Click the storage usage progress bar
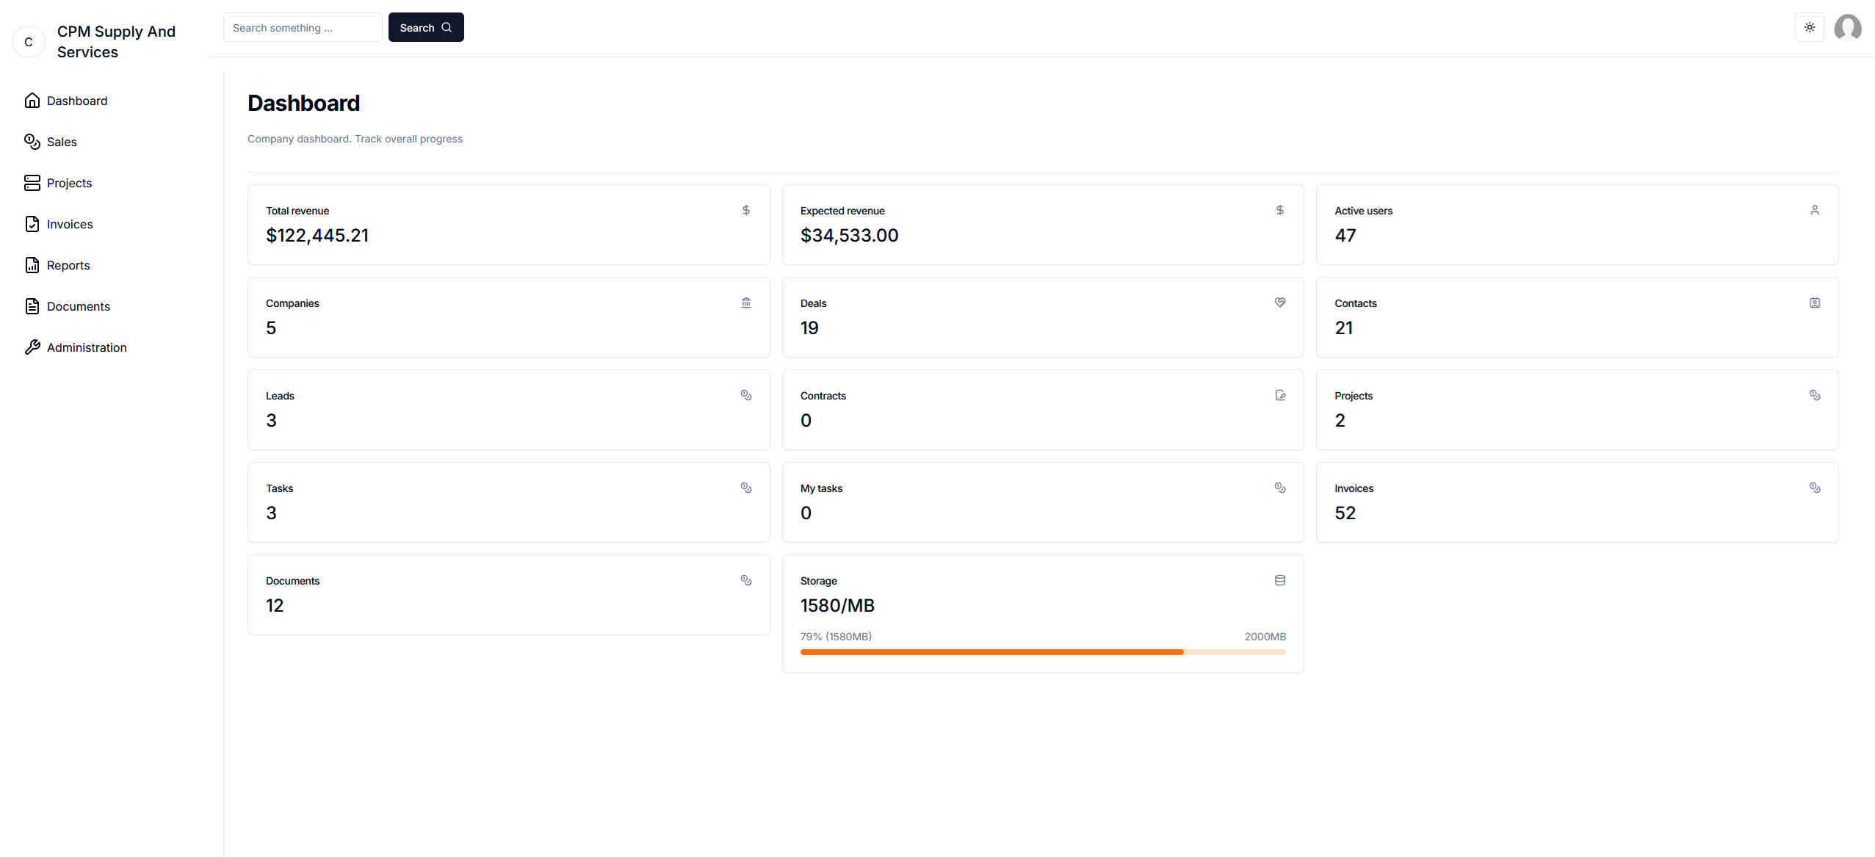Image resolution: width=1875 pixels, height=857 pixels. click(1042, 651)
